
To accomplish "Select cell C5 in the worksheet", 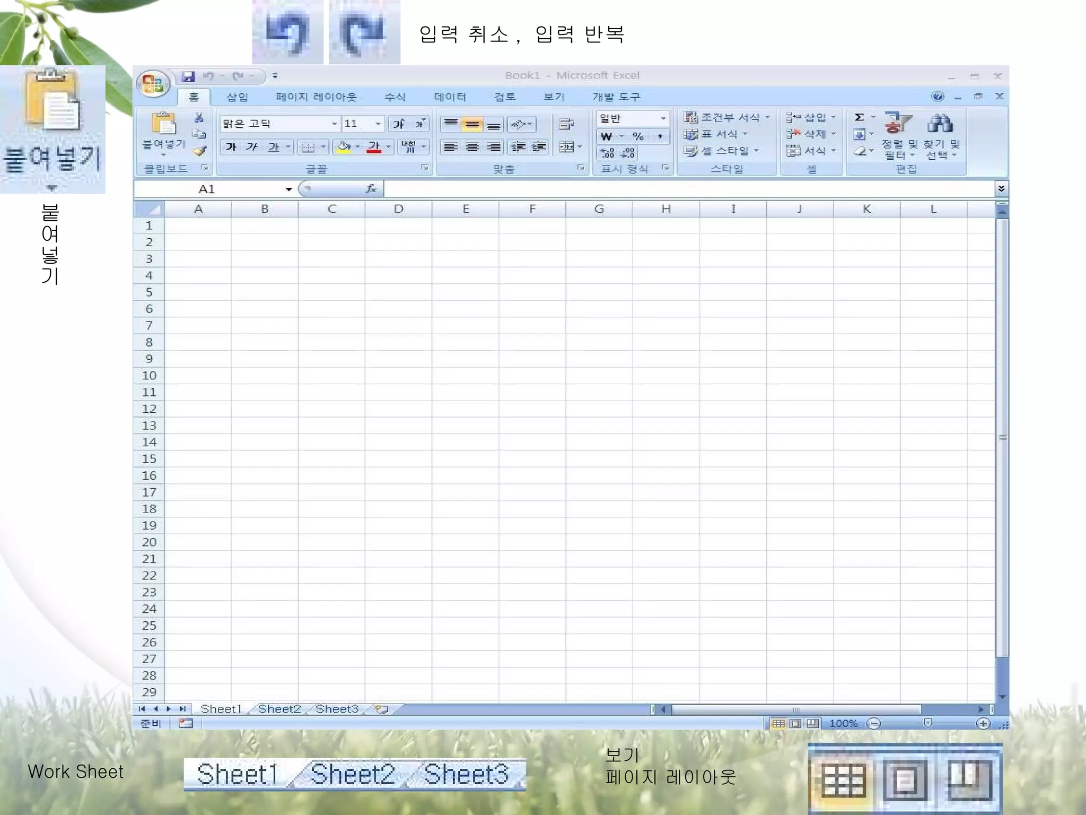I will coord(331,292).
